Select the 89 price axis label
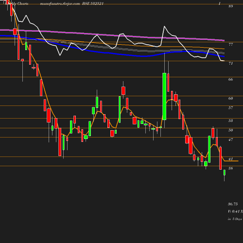Viewport: 243px width, 243px height. [231, 6]
